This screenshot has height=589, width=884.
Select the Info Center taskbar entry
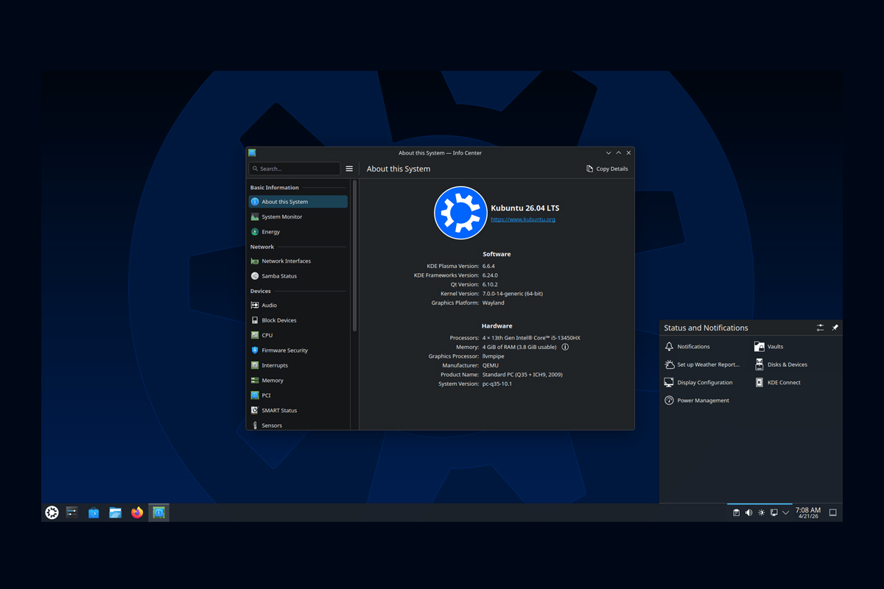pos(158,512)
